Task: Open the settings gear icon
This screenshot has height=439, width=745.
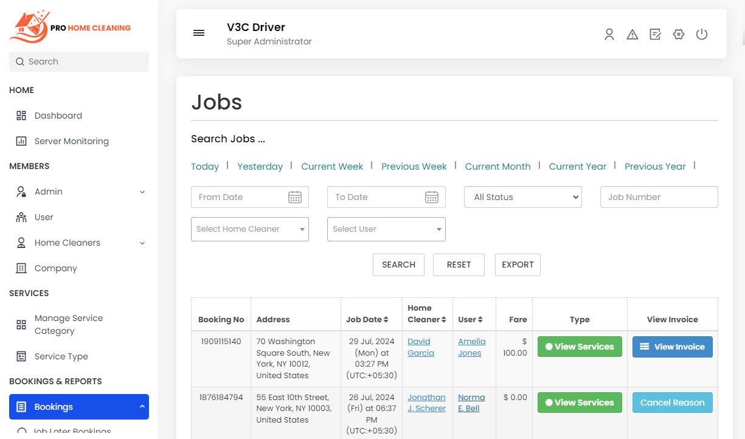Action: (679, 35)
